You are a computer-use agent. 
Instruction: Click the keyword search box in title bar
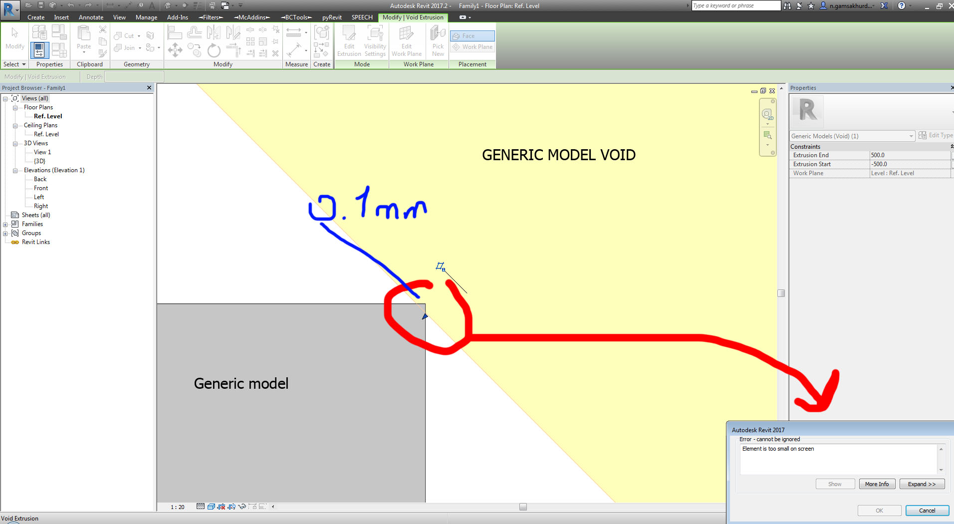[x=736, y=5]
